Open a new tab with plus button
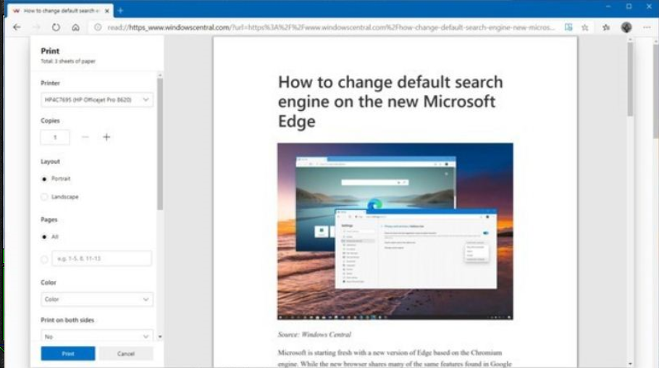Image resolution: width=659 pixels, height=368 pixels. tap(121, 11)
